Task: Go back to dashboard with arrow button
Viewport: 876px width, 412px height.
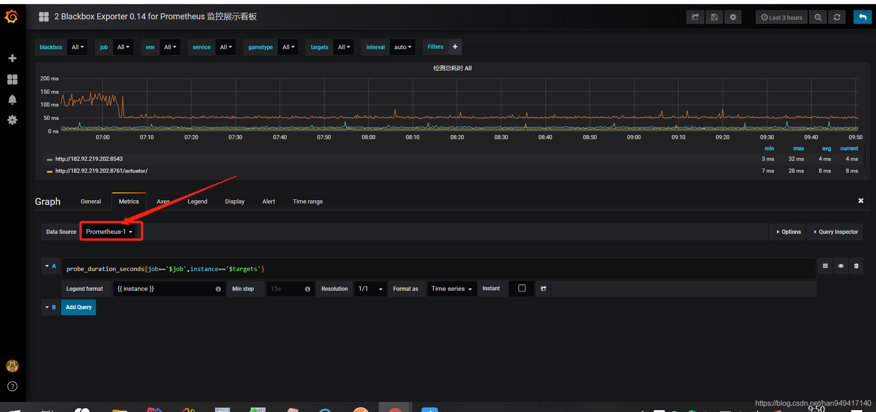Action: (x=863, y=17)
